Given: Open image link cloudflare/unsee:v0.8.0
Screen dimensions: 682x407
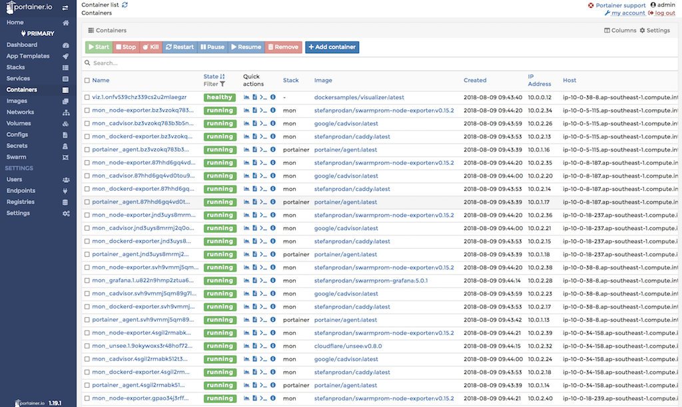Looking at the screenshot, I should (x=348, y=346).
